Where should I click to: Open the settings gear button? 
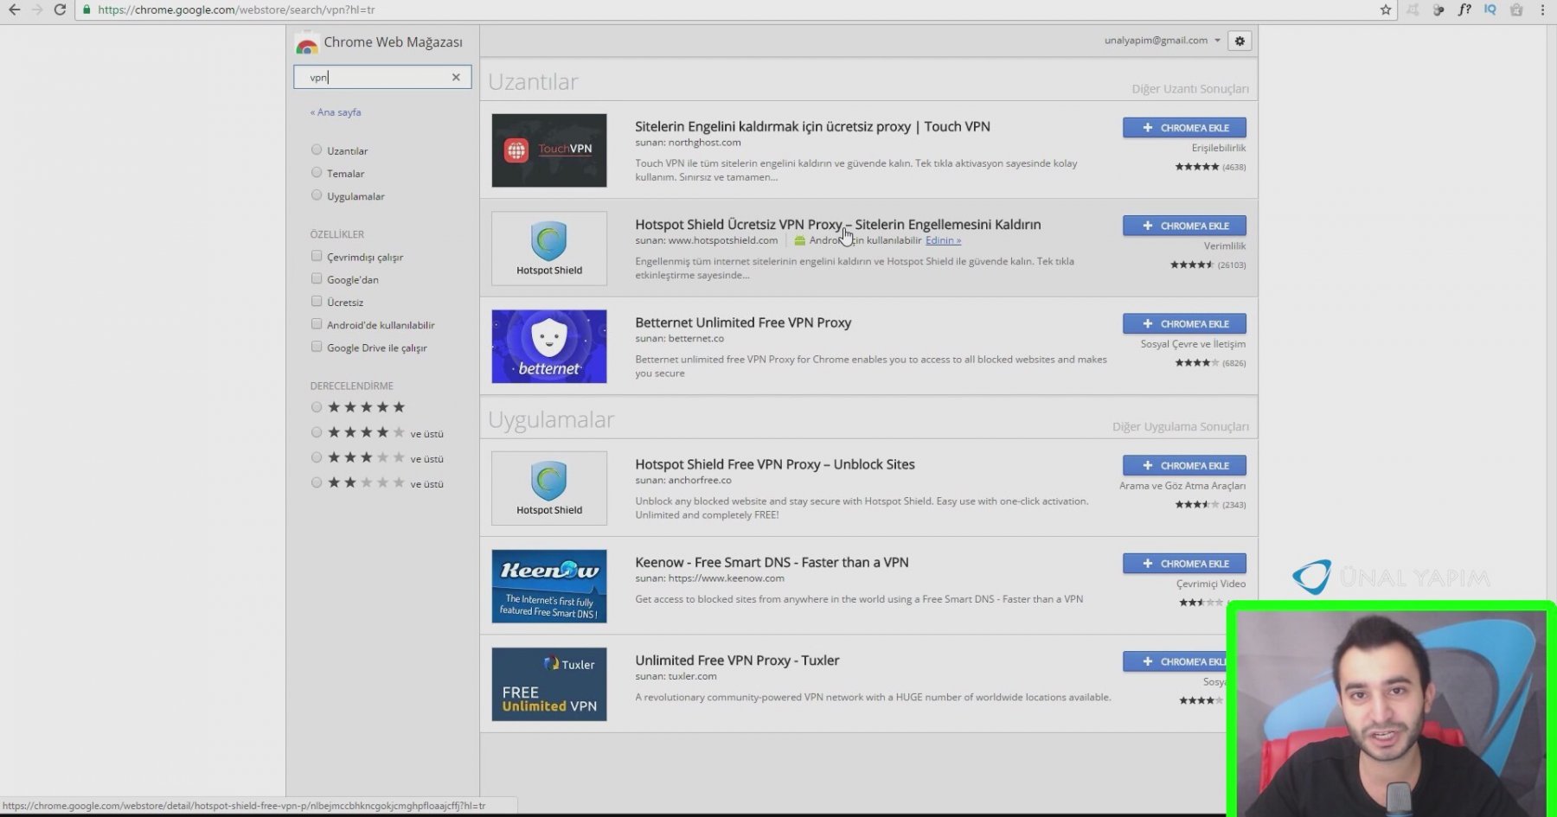coord(1240,41)
